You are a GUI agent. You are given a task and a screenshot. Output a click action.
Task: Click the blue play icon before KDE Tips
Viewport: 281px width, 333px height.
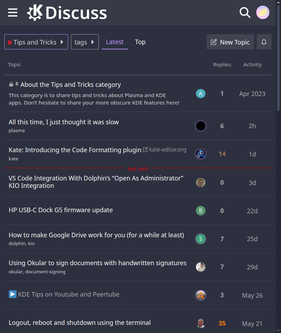[x=13, y=294]
